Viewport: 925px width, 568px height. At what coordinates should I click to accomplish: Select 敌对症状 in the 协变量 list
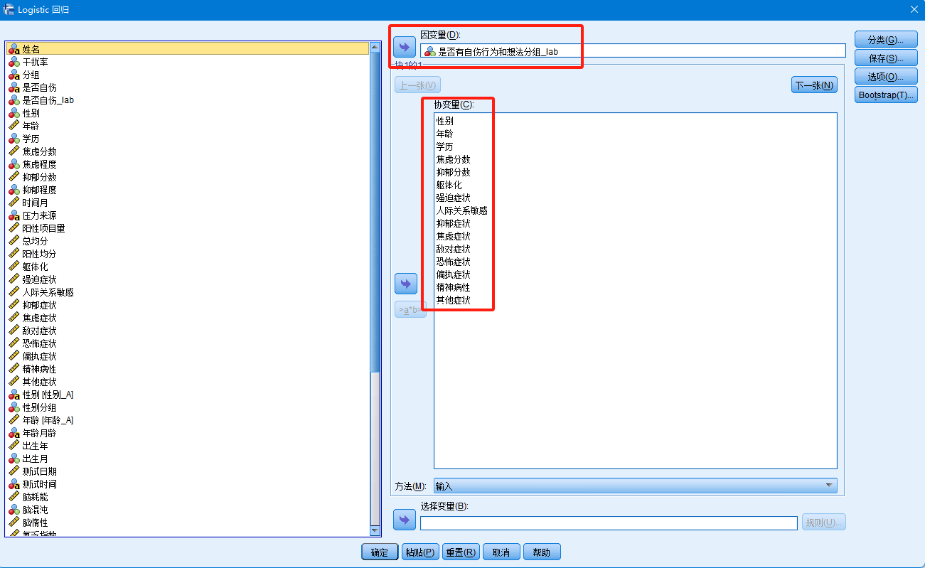454,249
